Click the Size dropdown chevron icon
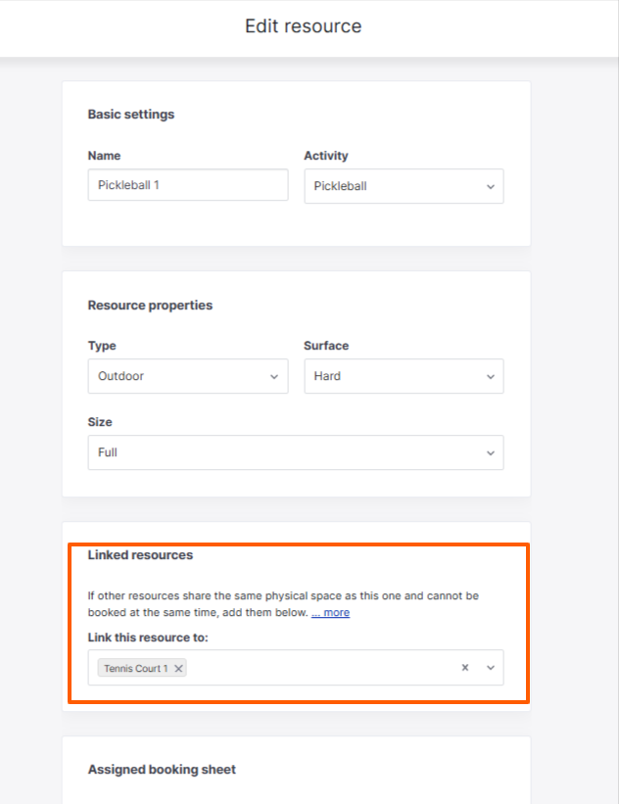This screenshot has width=619, height=804. coord(491,453)
